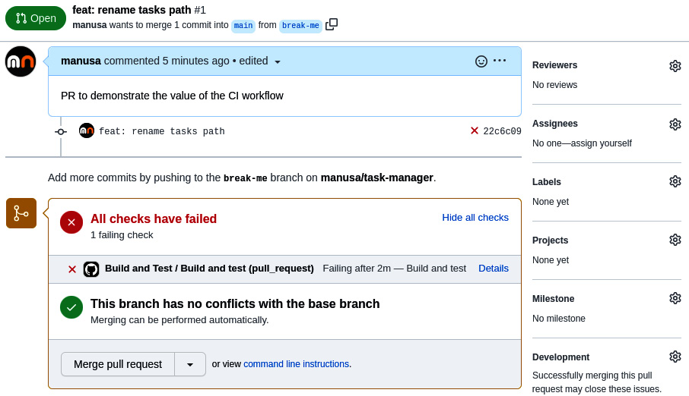This screenshot has width=689, height=396.
Task: Click the All checks have failed heading
Action: 154,218
